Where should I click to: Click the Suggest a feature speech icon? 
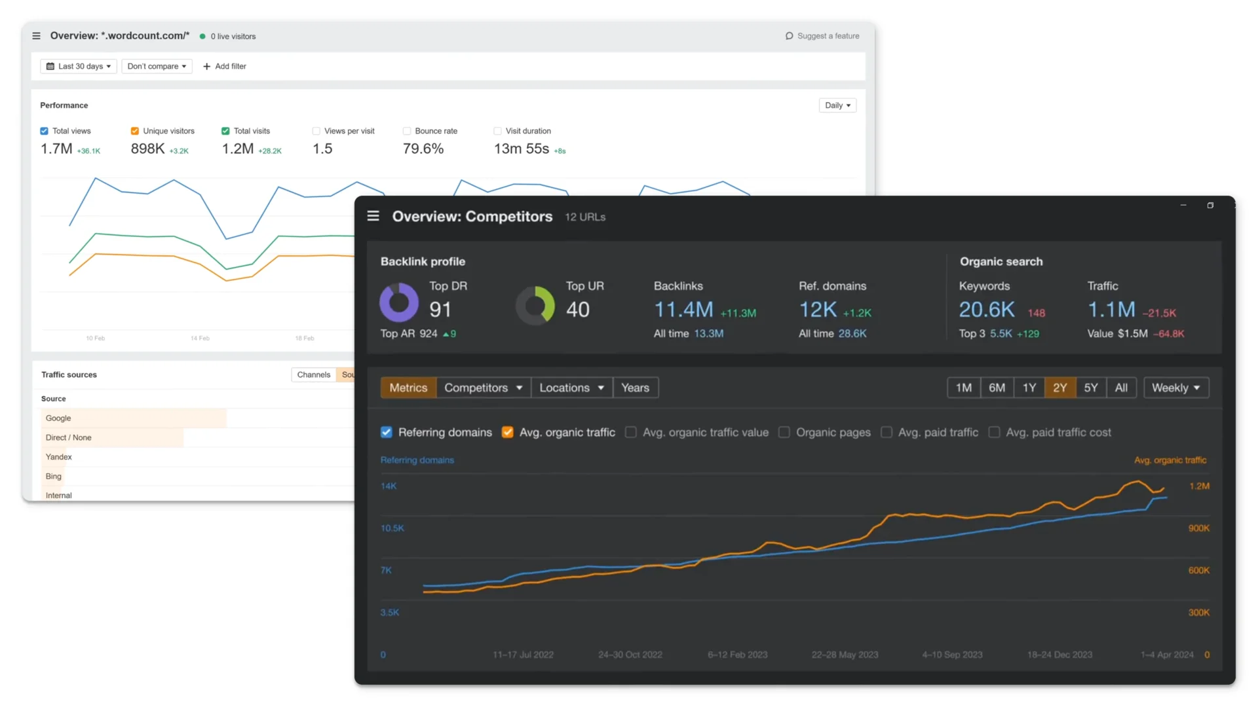coord(789,36)
